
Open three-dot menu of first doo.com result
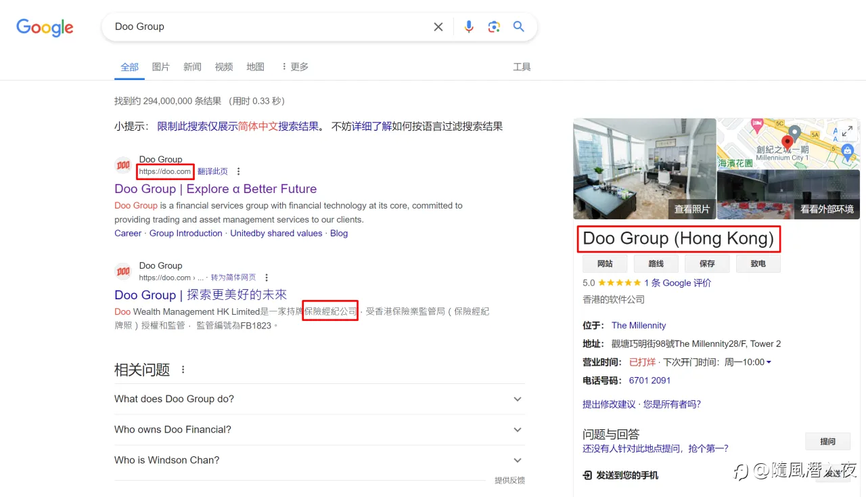tap(238, 171)
